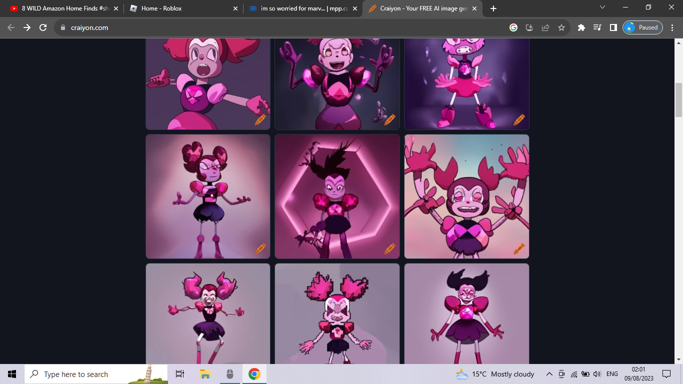Share this page using the share icon

(x=545, y=27)
